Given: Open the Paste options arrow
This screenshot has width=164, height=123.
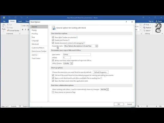Looking at the screenshot, I should pos(4,31).
